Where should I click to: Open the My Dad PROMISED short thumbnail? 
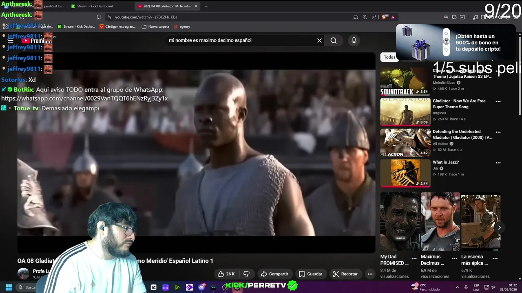[400, 222]
